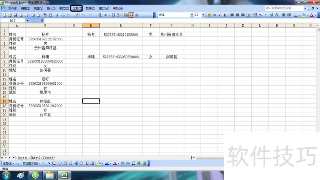Click the fx insert function button
Screen dimensions: 320x180
tap(42, 21)
